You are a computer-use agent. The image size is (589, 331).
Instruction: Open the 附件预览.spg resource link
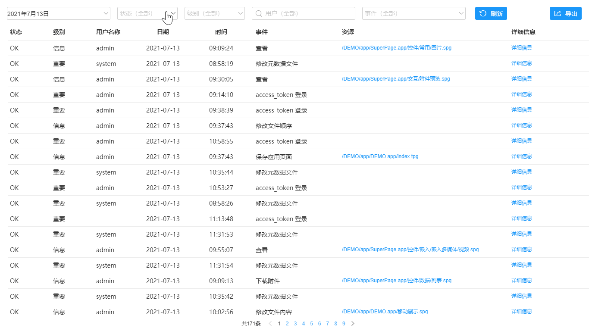point(396,79)
